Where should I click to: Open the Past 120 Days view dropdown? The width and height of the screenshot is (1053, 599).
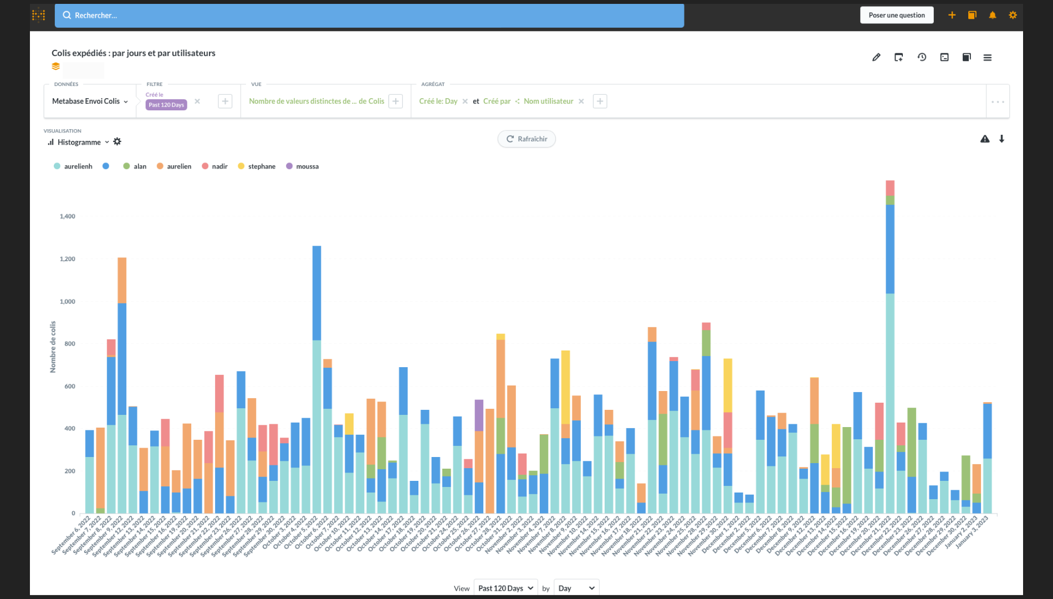point(505,588)
